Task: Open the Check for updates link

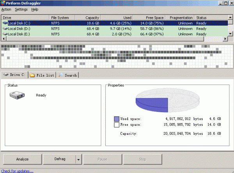Action: (x=17, y=171)
